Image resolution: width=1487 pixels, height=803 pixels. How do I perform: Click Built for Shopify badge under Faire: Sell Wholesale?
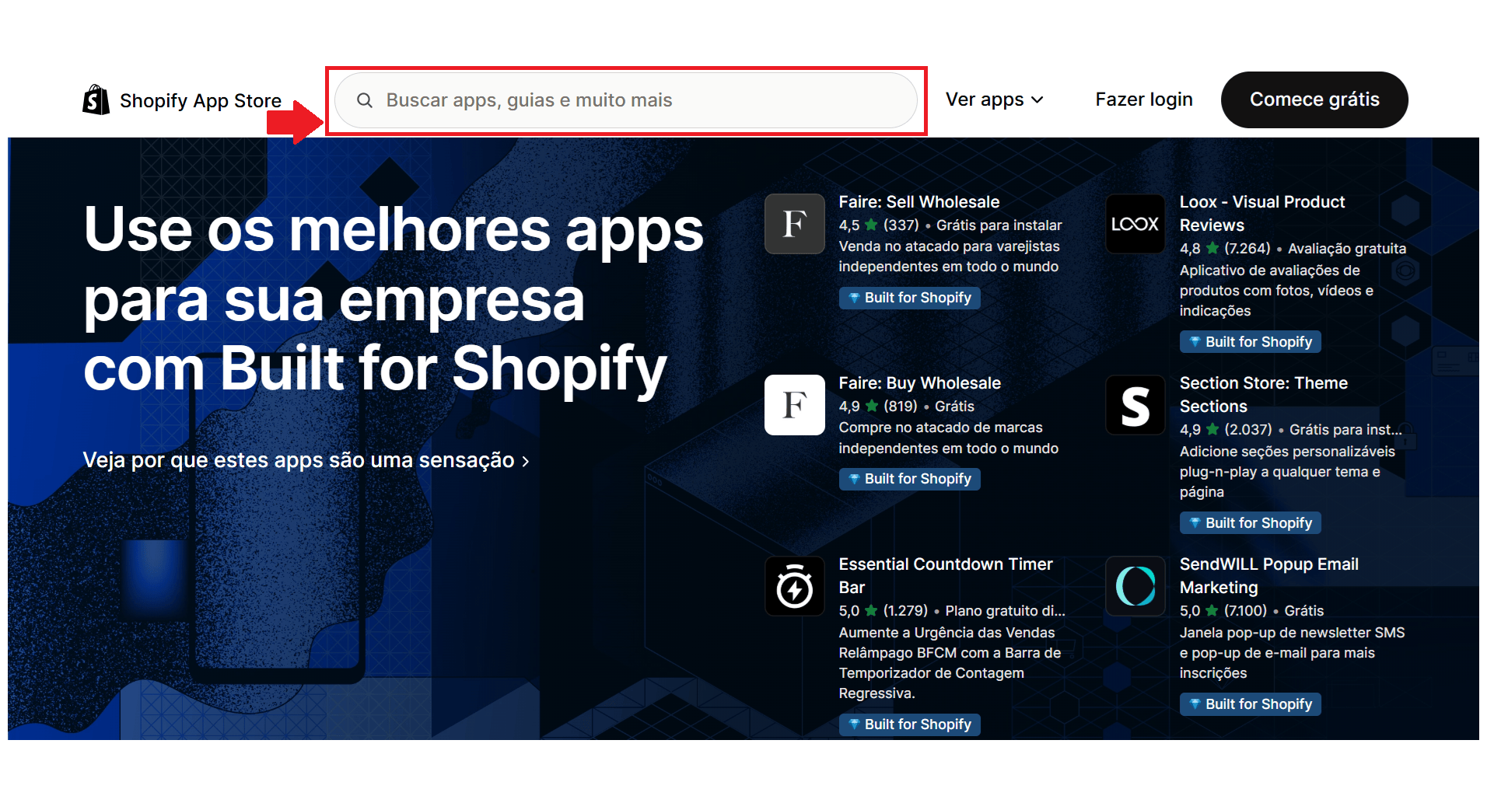tap(909, 298)
